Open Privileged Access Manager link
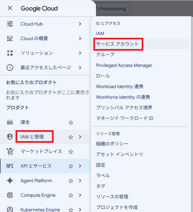This screenshot has width=193, height=212. tap(124, 66)
